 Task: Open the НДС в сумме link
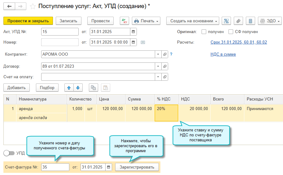[x=223, y=54]
